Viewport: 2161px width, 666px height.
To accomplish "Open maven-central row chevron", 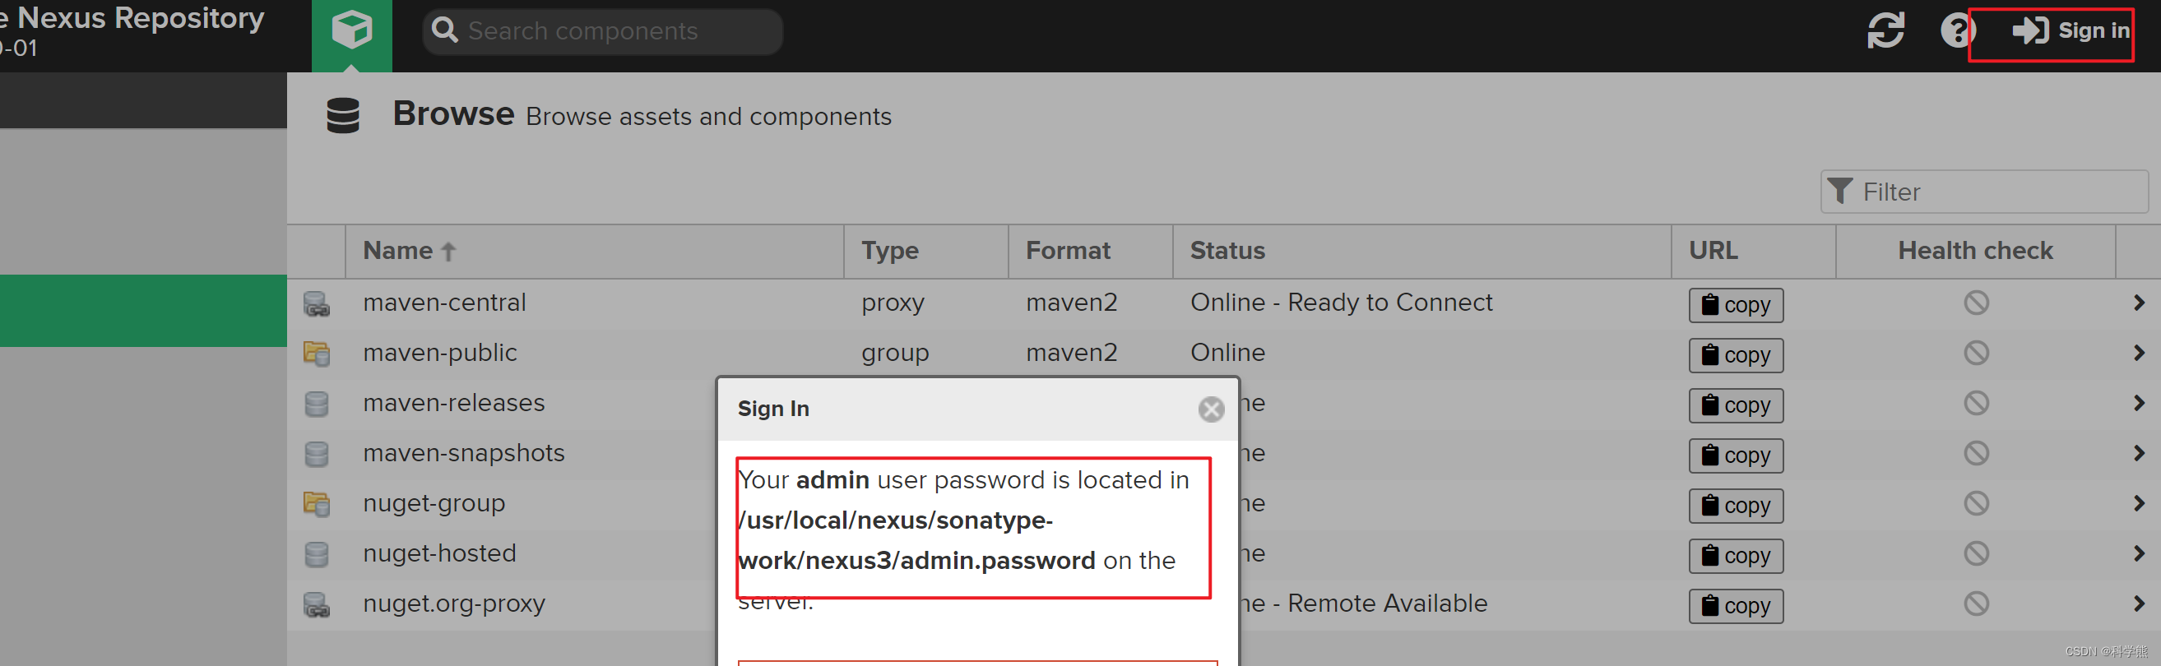I will pos(2138,303).
